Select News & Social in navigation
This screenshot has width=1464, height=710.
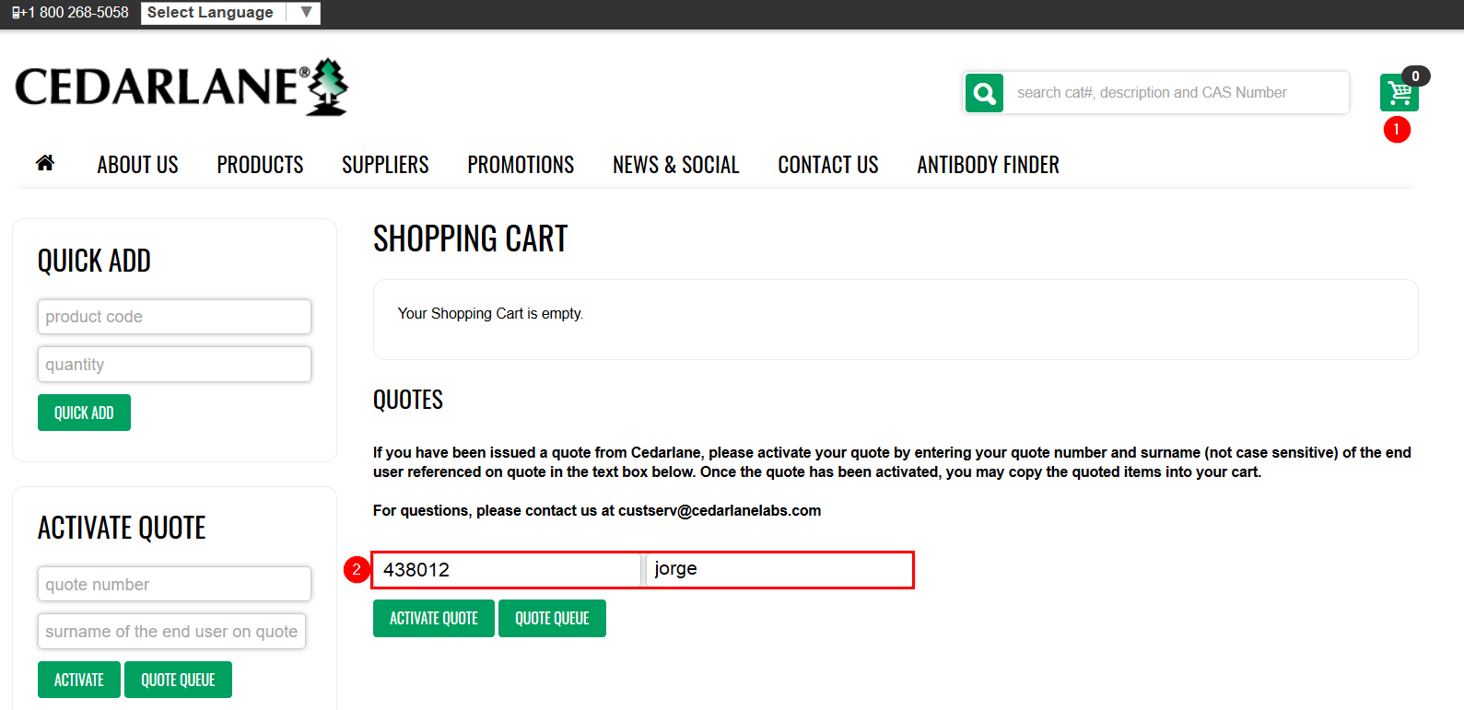click(675, 165)
